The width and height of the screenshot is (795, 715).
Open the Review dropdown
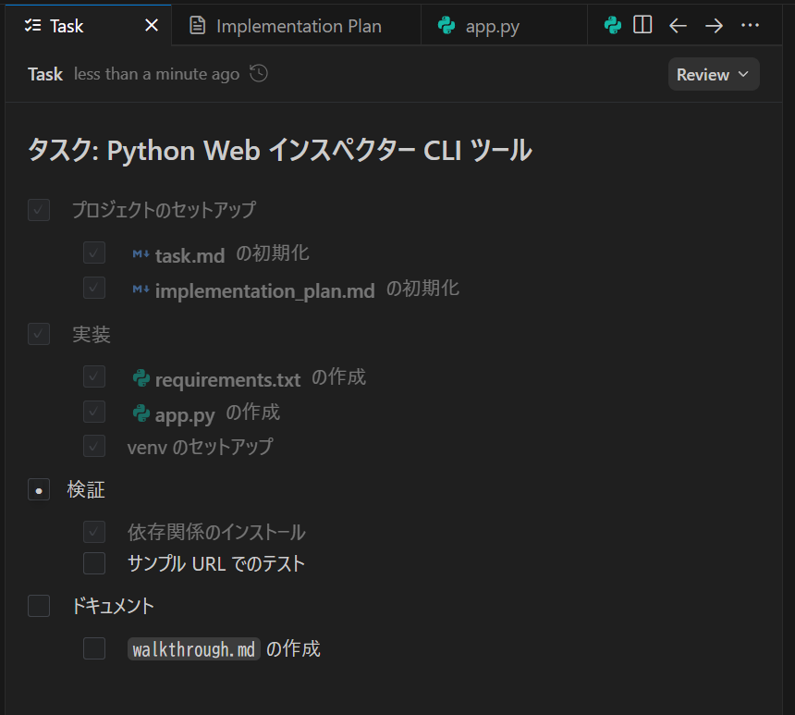[714, 74]
